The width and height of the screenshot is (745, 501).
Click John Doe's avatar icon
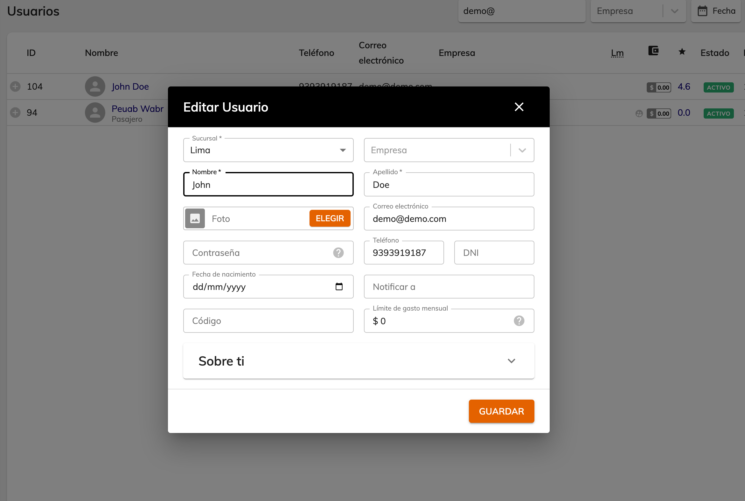[95, 86]
